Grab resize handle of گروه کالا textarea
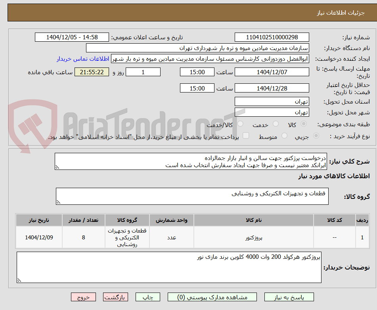This screenshot has width=377, height=310. pos(58,202)
